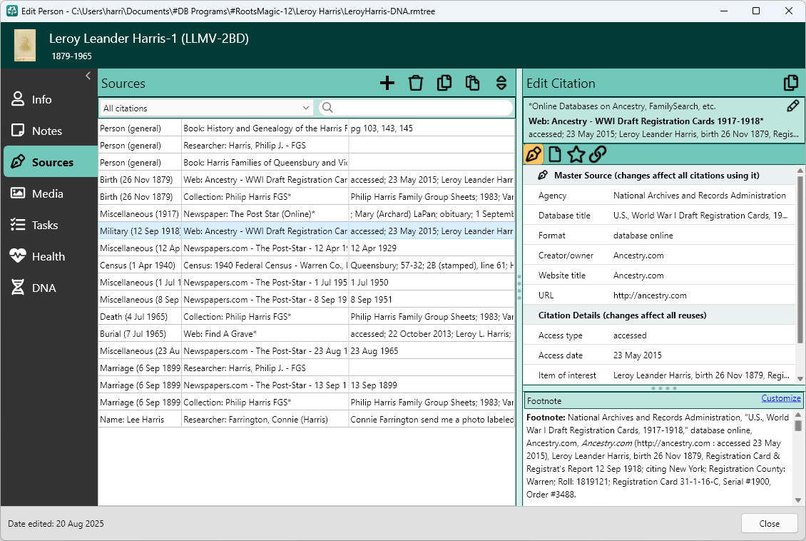Click the Agency field value
This screenshot has width=806, height=541.
[x=700, y=196]
